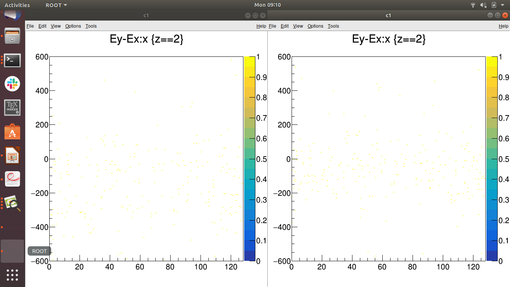The height and width of the screenshot is (287, 510).
Task: Open the muted volume indicator icon
Action: pyautogui.click(x=483, y=5)
